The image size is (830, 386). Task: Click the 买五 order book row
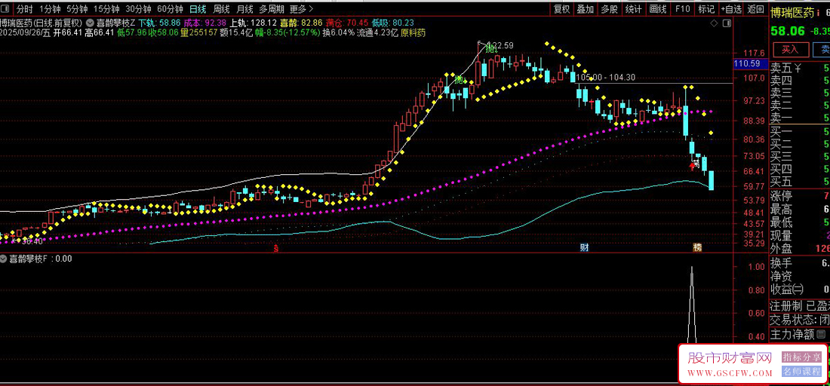click(x=800, y=182)
